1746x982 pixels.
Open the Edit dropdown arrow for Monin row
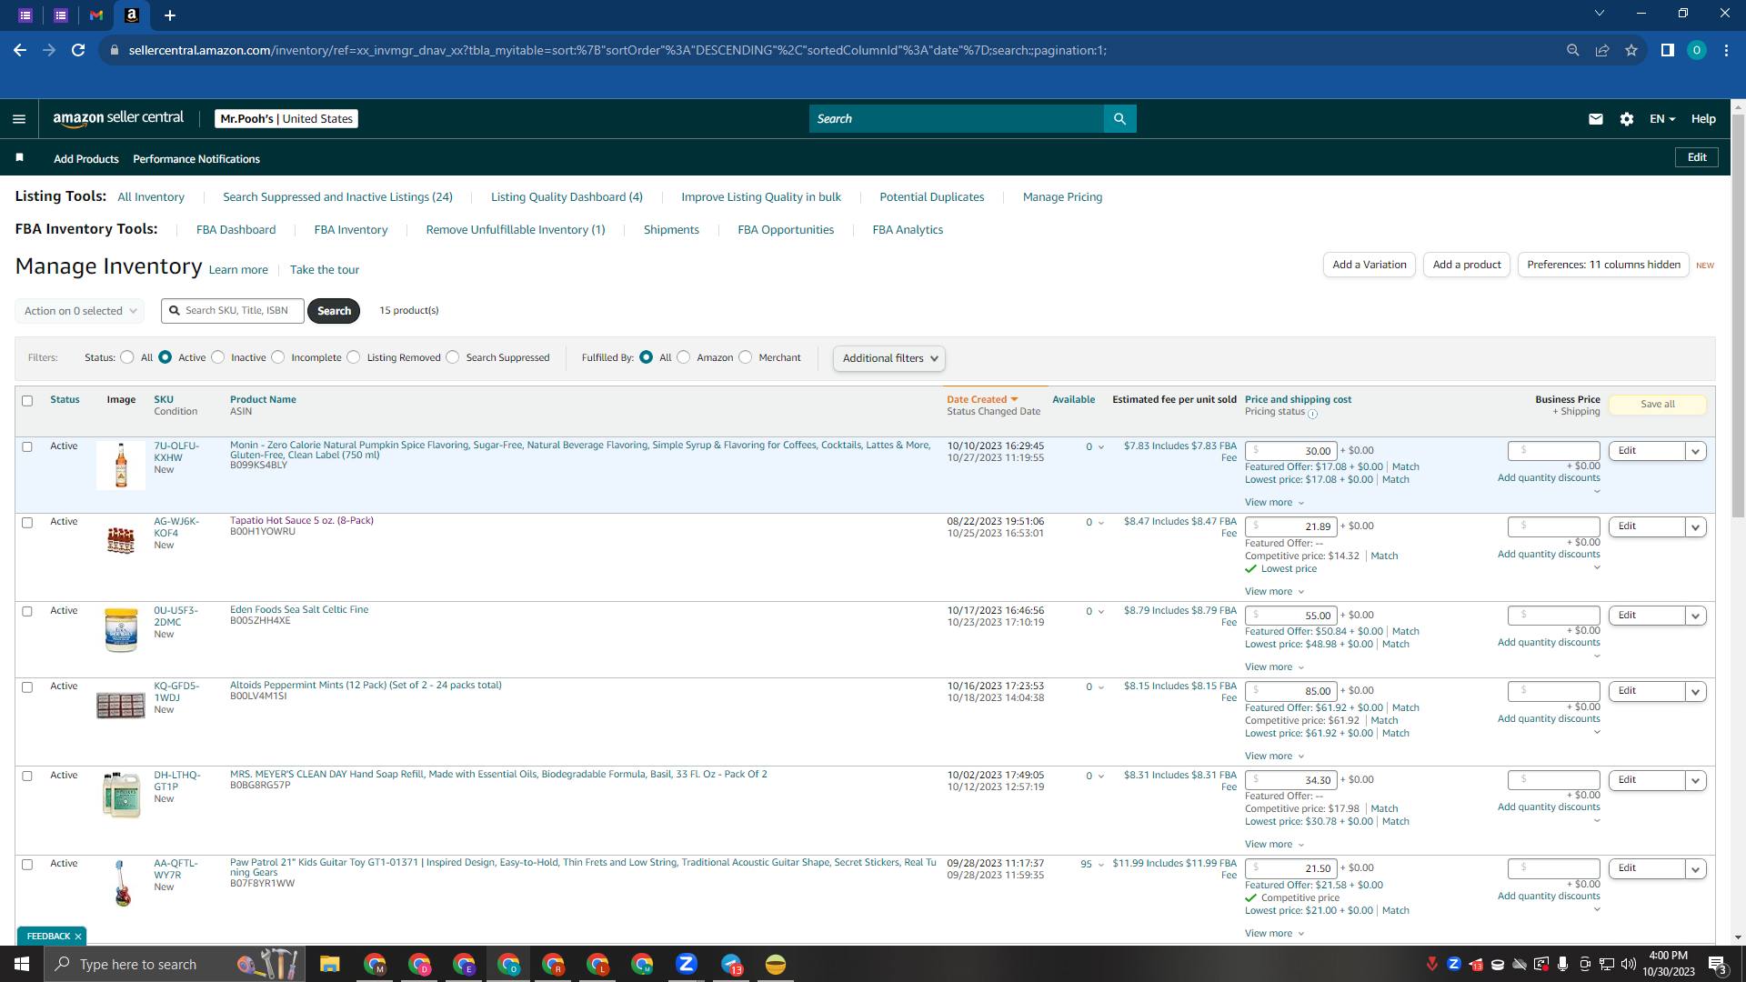[x=1695, y=451]
